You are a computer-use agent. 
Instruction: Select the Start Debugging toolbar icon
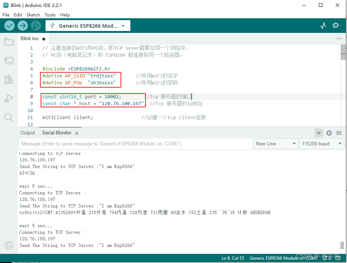[x=35, y=26]
